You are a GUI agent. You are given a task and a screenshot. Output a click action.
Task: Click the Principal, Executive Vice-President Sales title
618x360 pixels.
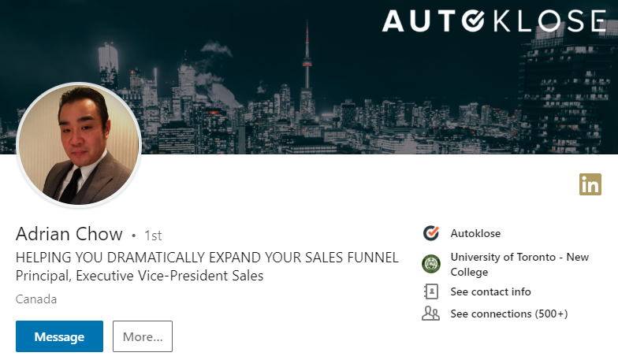click(140, 276)
